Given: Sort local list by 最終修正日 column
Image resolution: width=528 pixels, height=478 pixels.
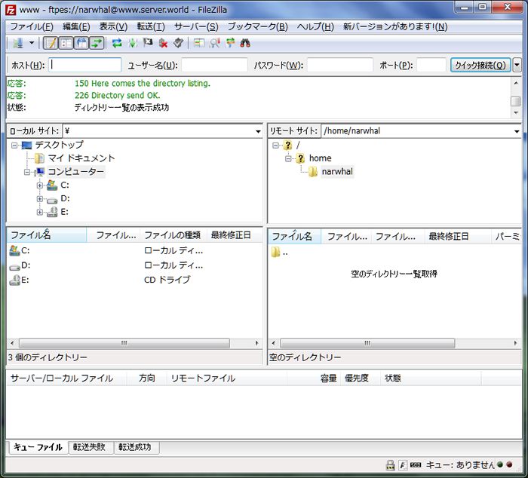Looking at the screenshot, I should pos(234,235).
